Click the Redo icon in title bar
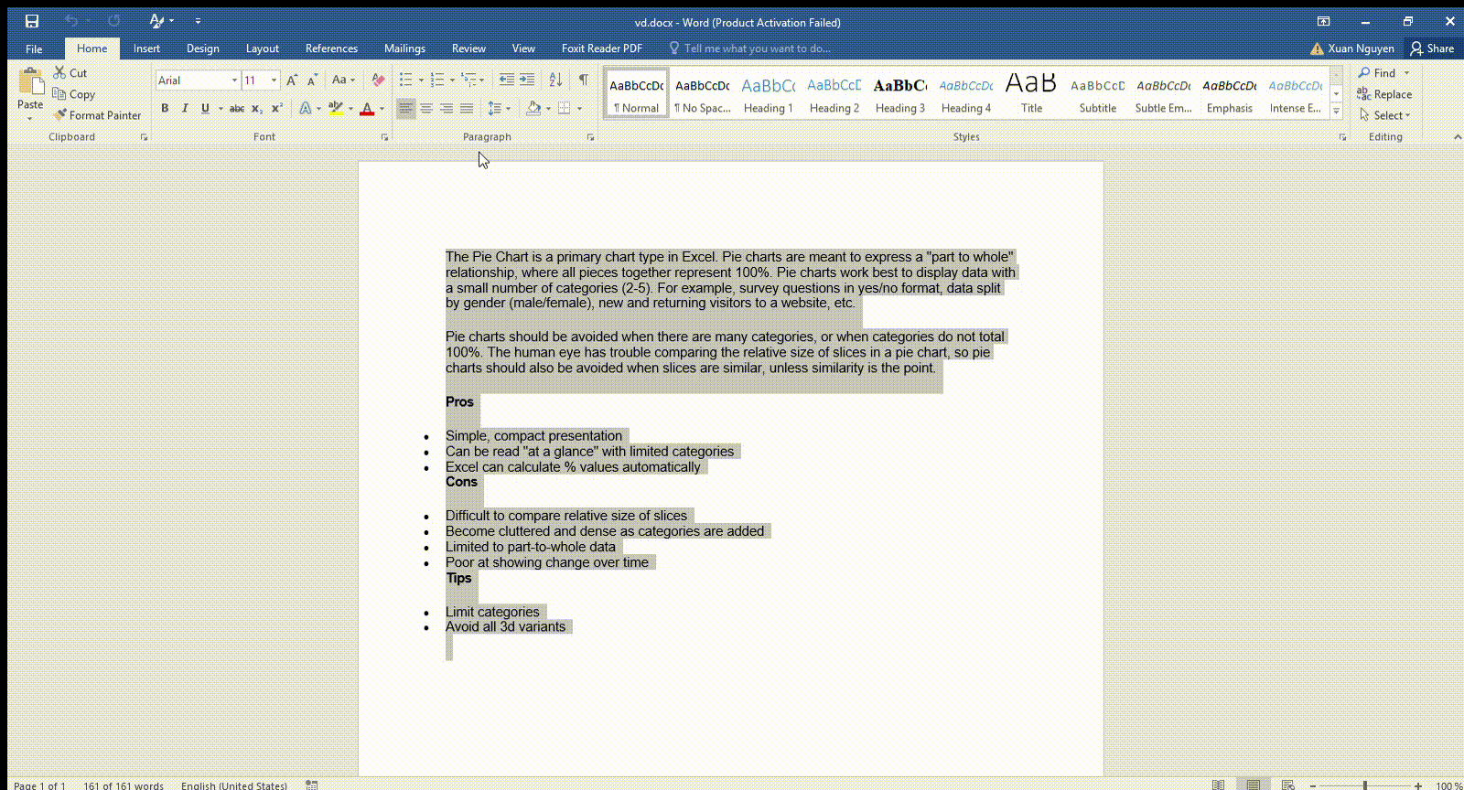 113,21
